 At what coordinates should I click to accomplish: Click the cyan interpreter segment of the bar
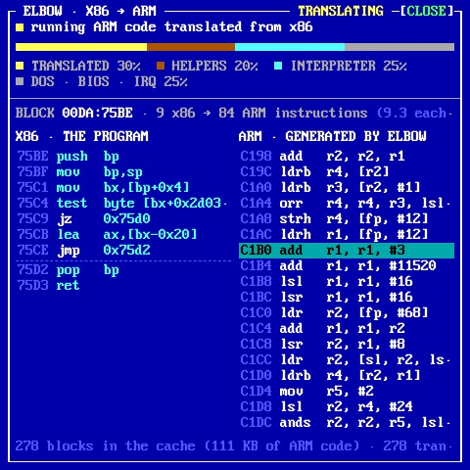(x=290, y=47)
